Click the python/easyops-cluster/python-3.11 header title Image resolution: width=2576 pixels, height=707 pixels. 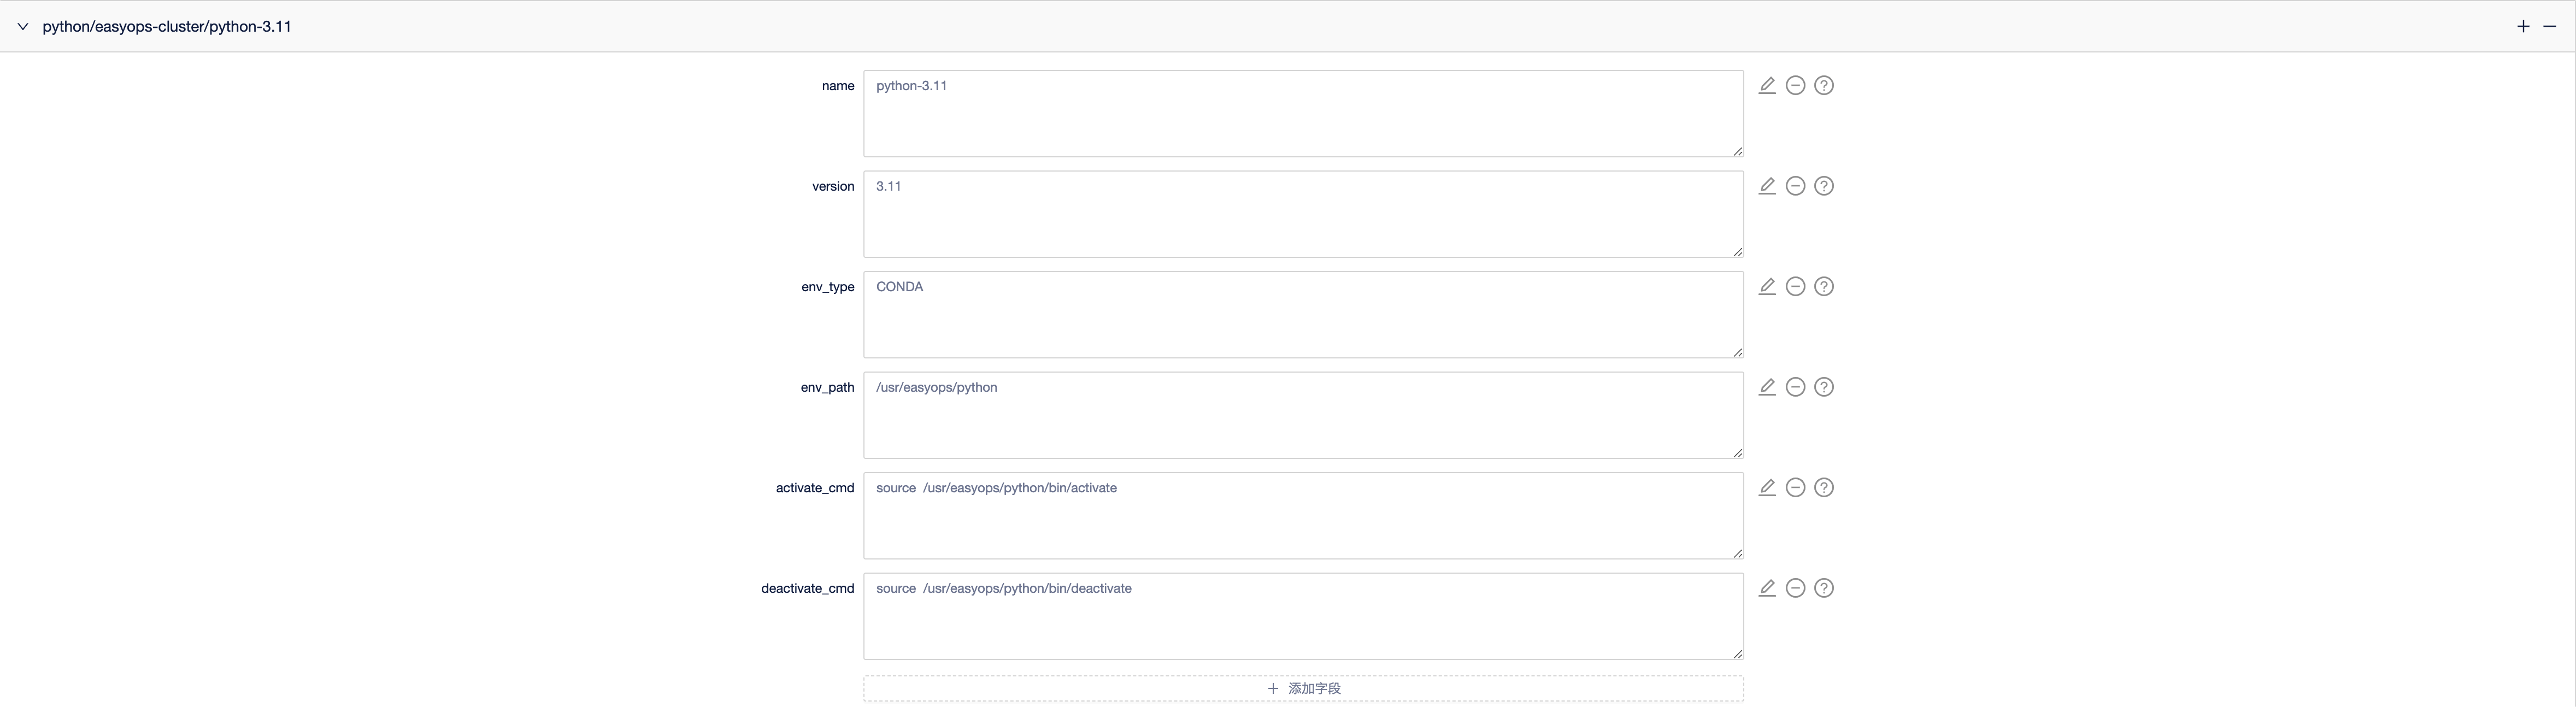[x=167, y=27]
